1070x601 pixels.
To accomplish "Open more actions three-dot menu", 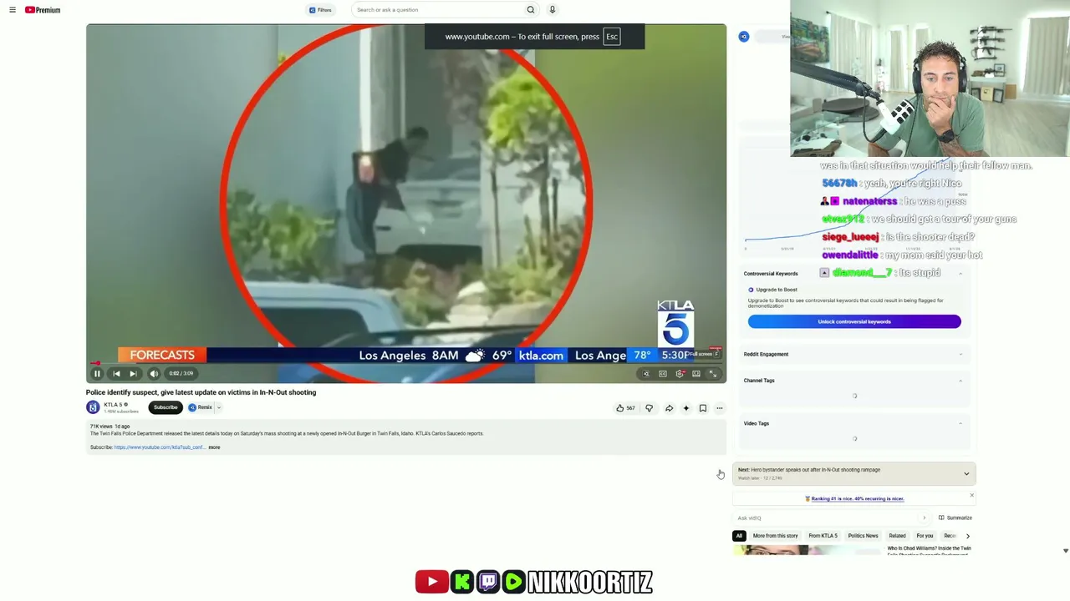I will tap(719, 408).
